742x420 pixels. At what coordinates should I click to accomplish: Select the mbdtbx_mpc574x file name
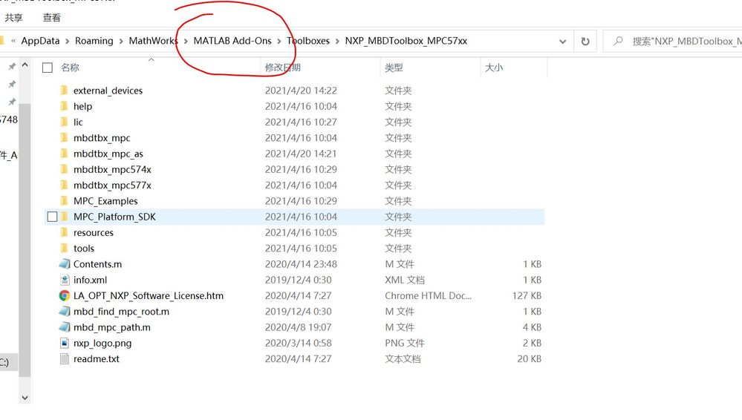pyautogui.click(x=112, y=169)
